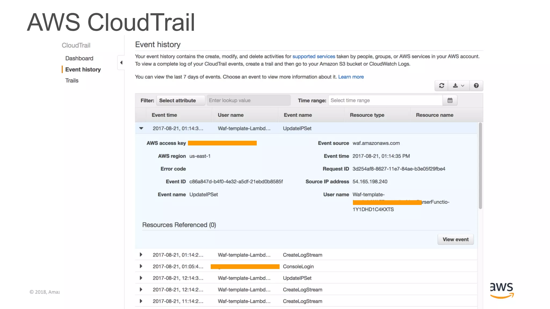
Task: Select Event history in the sidebar
Action: pyautogui.click(x=83, y=69)
